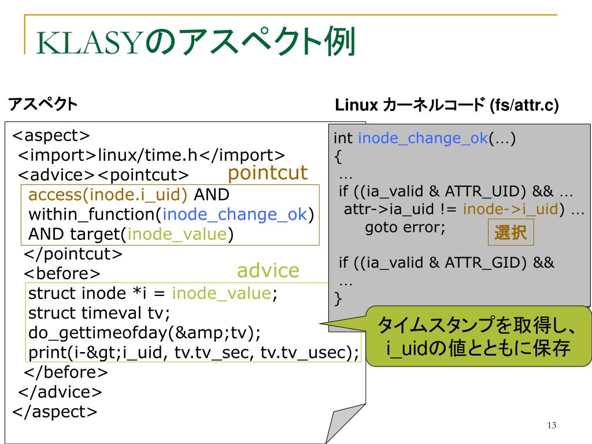Click the '</advice>' closing tag

point(60,392)
